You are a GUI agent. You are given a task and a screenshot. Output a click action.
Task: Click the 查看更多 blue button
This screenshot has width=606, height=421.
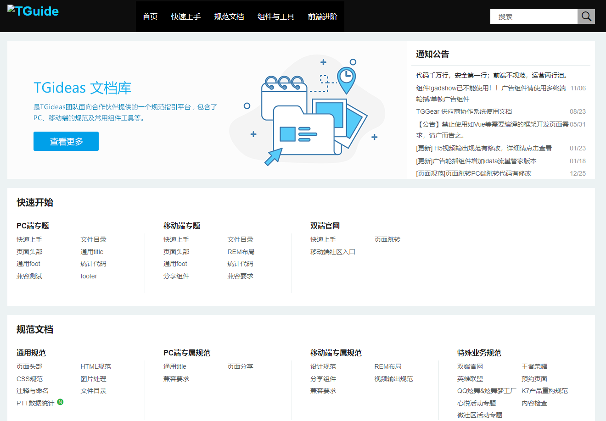click(x=66, y=141)
